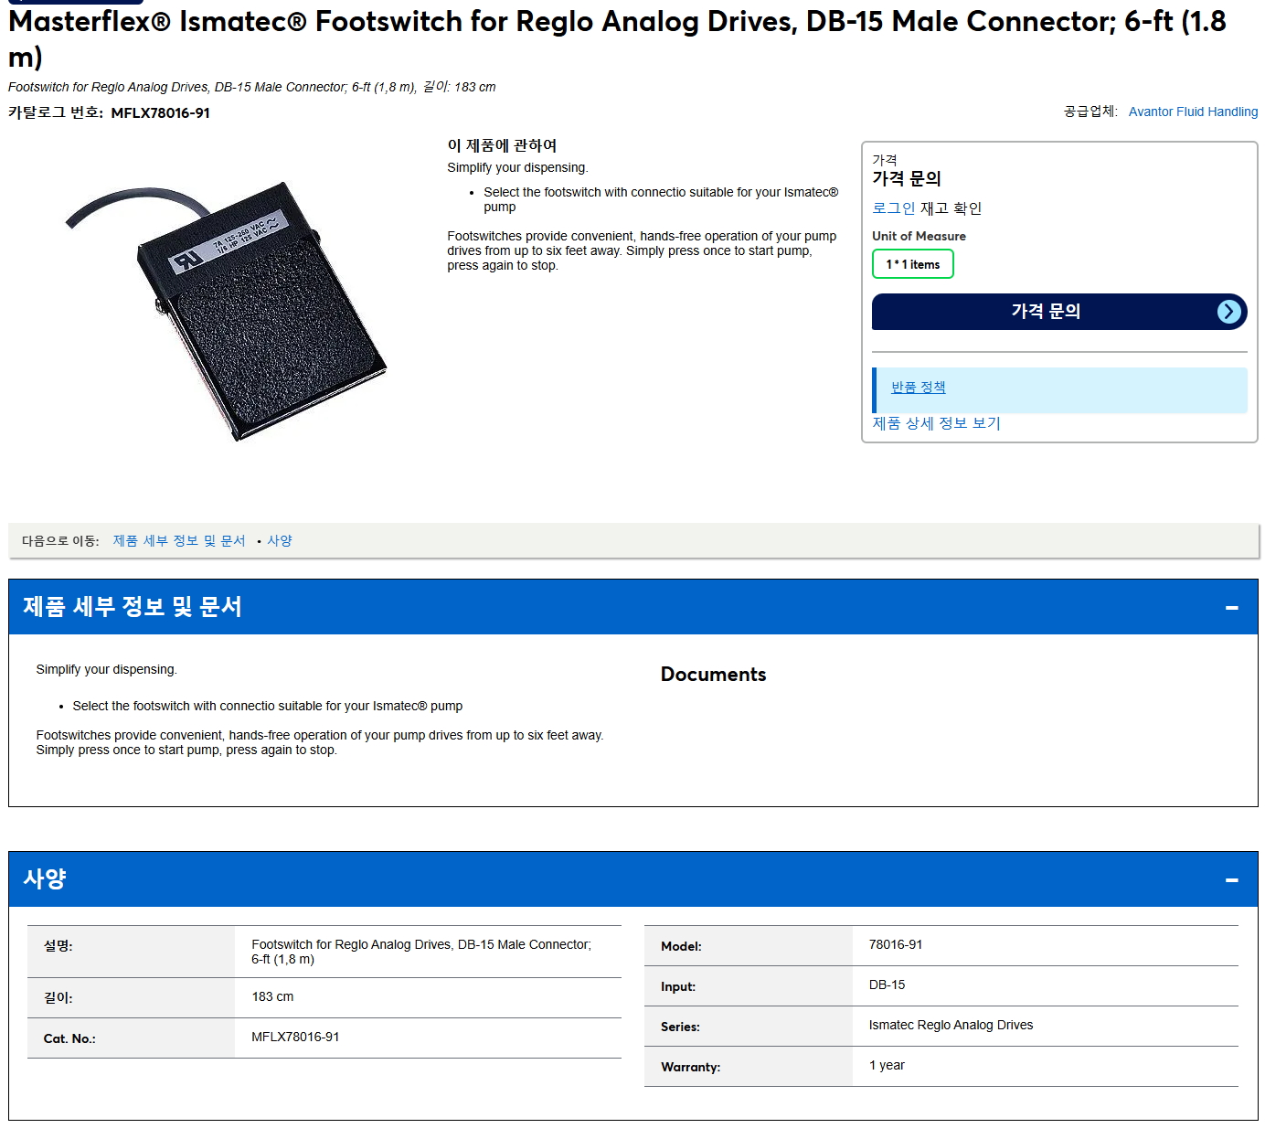Click the Unit of Measure label
1265x1139 pixels.
click(x=919, y=236)
